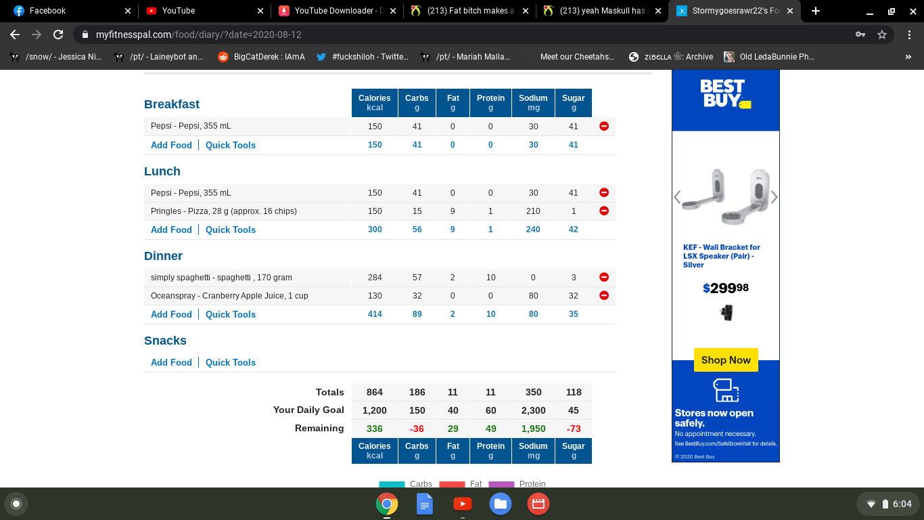Screen dimensions: 924x520
Task: Go back in browser history
Action: 15,35
